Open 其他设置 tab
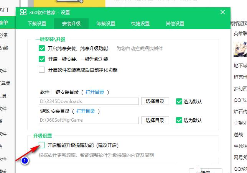This screenshot has height=173, width=247. click(175, 24)
